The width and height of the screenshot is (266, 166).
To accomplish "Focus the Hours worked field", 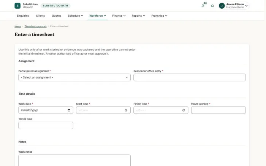I will click(218, 110).
